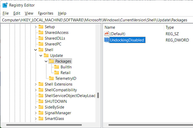
Task: Click the REG_SZ type cell
Action: (172, 34)
